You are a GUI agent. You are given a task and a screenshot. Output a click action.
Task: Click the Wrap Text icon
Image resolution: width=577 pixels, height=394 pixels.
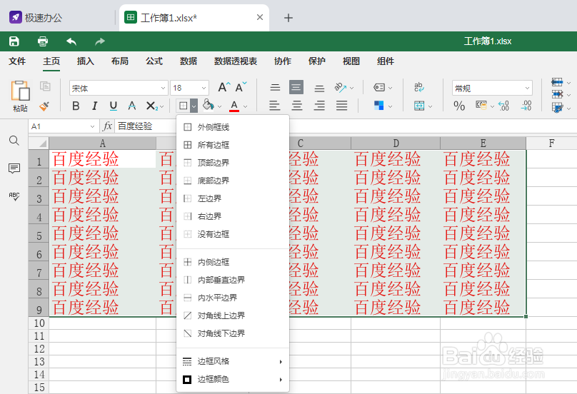419,87
